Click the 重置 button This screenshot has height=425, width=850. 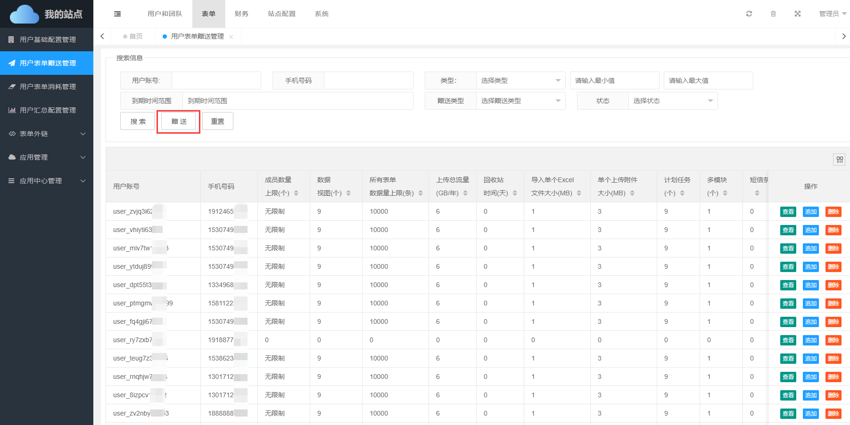point(217,121)
